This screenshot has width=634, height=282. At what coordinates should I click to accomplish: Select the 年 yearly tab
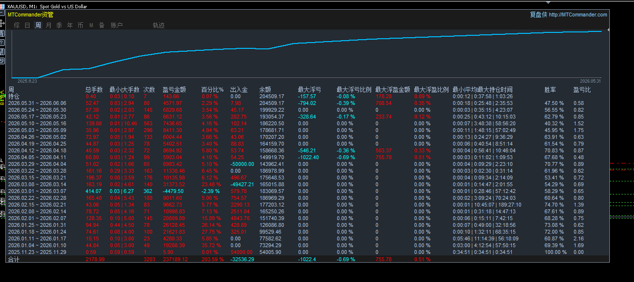[x=70, y=25]
